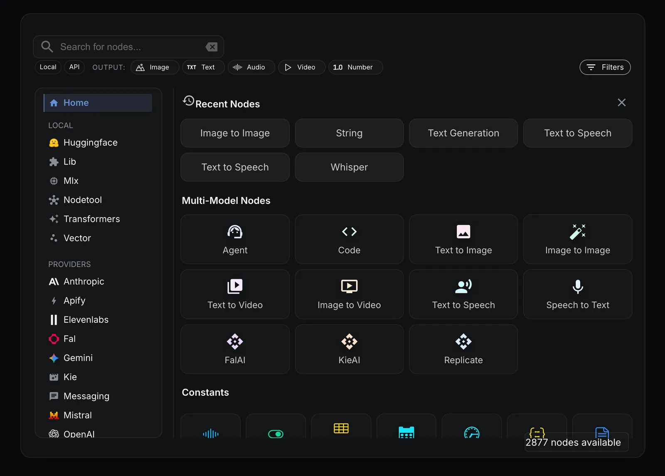Open the Mlx namespace

click(x=98, y=181)
